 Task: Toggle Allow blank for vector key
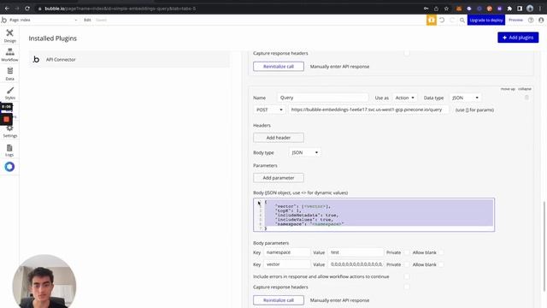click(441, 264)
